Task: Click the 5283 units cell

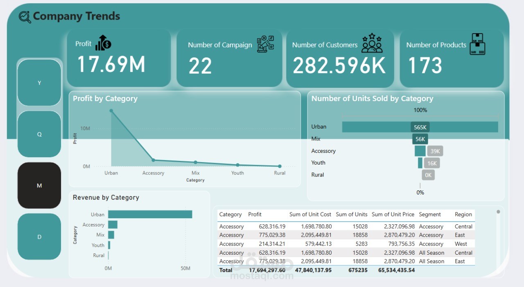Action: pyautogui.click(x=361, y=244)
